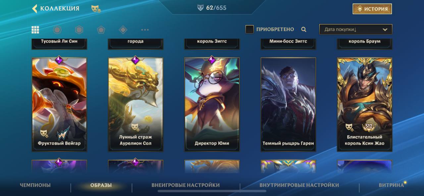The width and height of the screenshot is (424, 196).
Task: Select the Фруктовый Вейгар skin card
Action: tap(59, 105)
